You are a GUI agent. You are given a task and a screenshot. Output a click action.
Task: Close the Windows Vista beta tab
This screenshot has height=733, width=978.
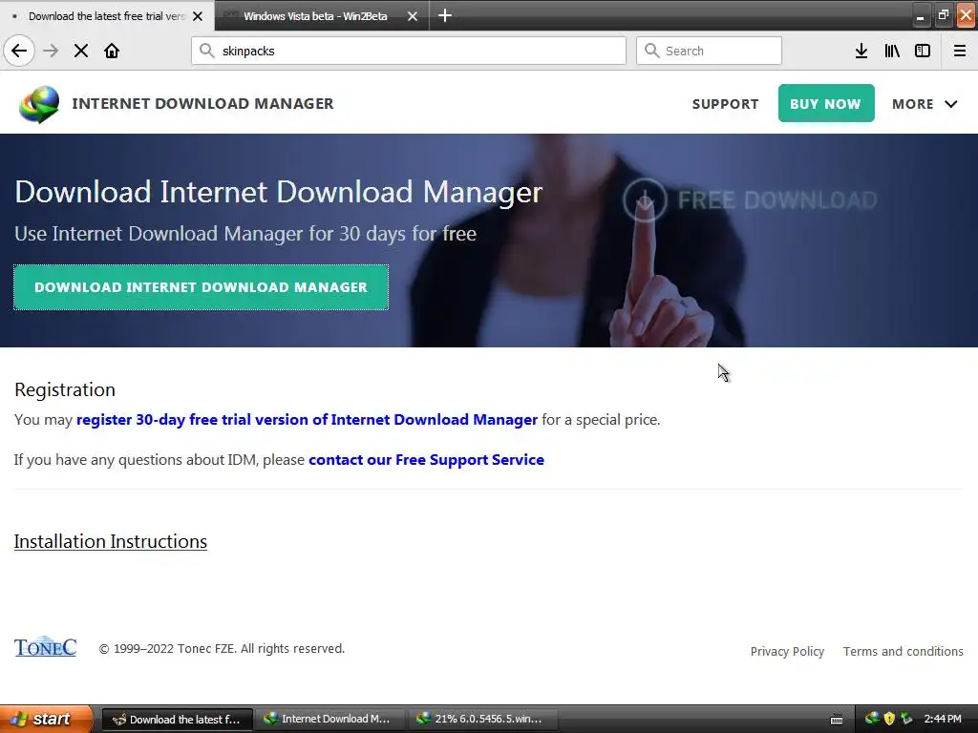pyautogui.click(x=413, y=16)
